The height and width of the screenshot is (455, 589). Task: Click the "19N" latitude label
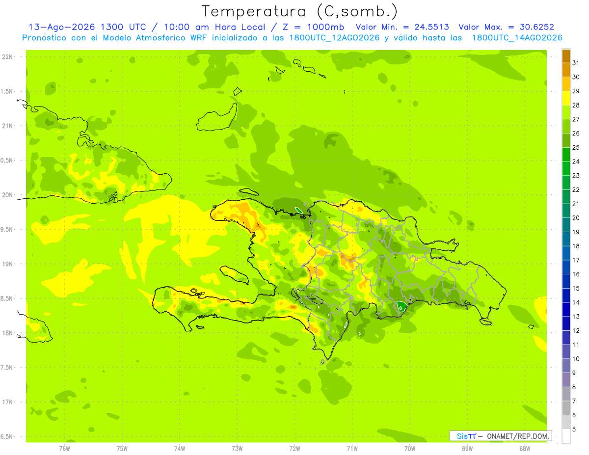pyautogui.click(x=8, y=264)
